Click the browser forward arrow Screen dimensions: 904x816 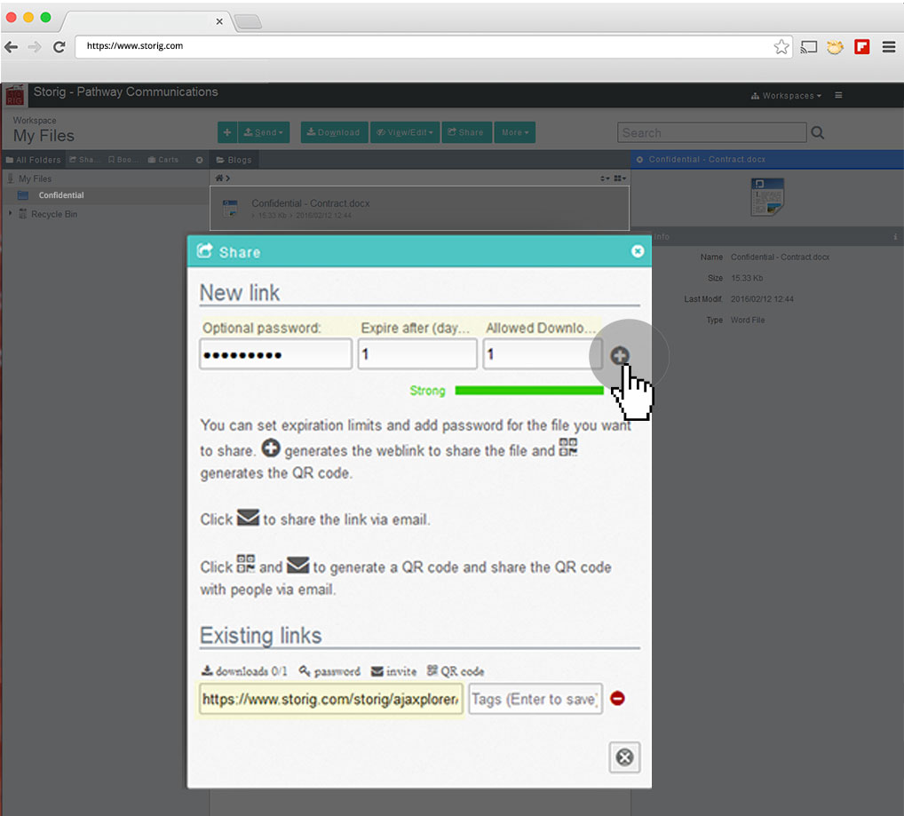(x=35, y=47)
